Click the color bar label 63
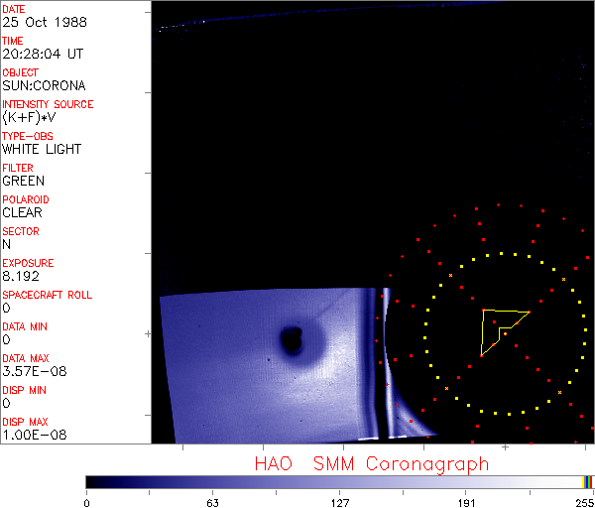Viewport: 595px width, 508px height. coord(213,503)
